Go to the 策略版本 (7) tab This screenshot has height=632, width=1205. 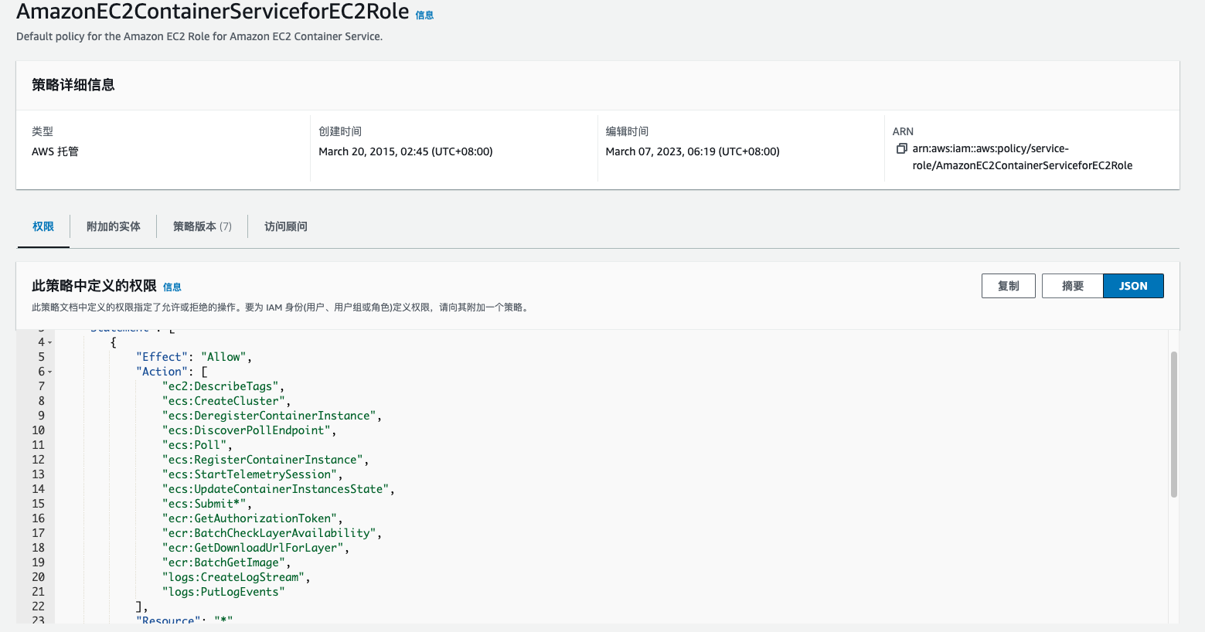(202, 226)
